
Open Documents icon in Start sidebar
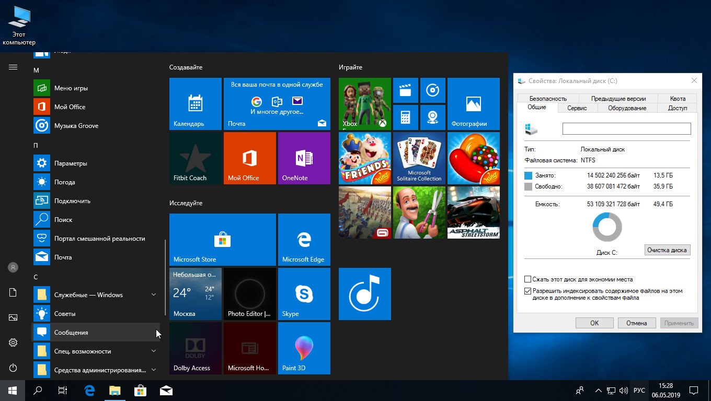(13, 292)
